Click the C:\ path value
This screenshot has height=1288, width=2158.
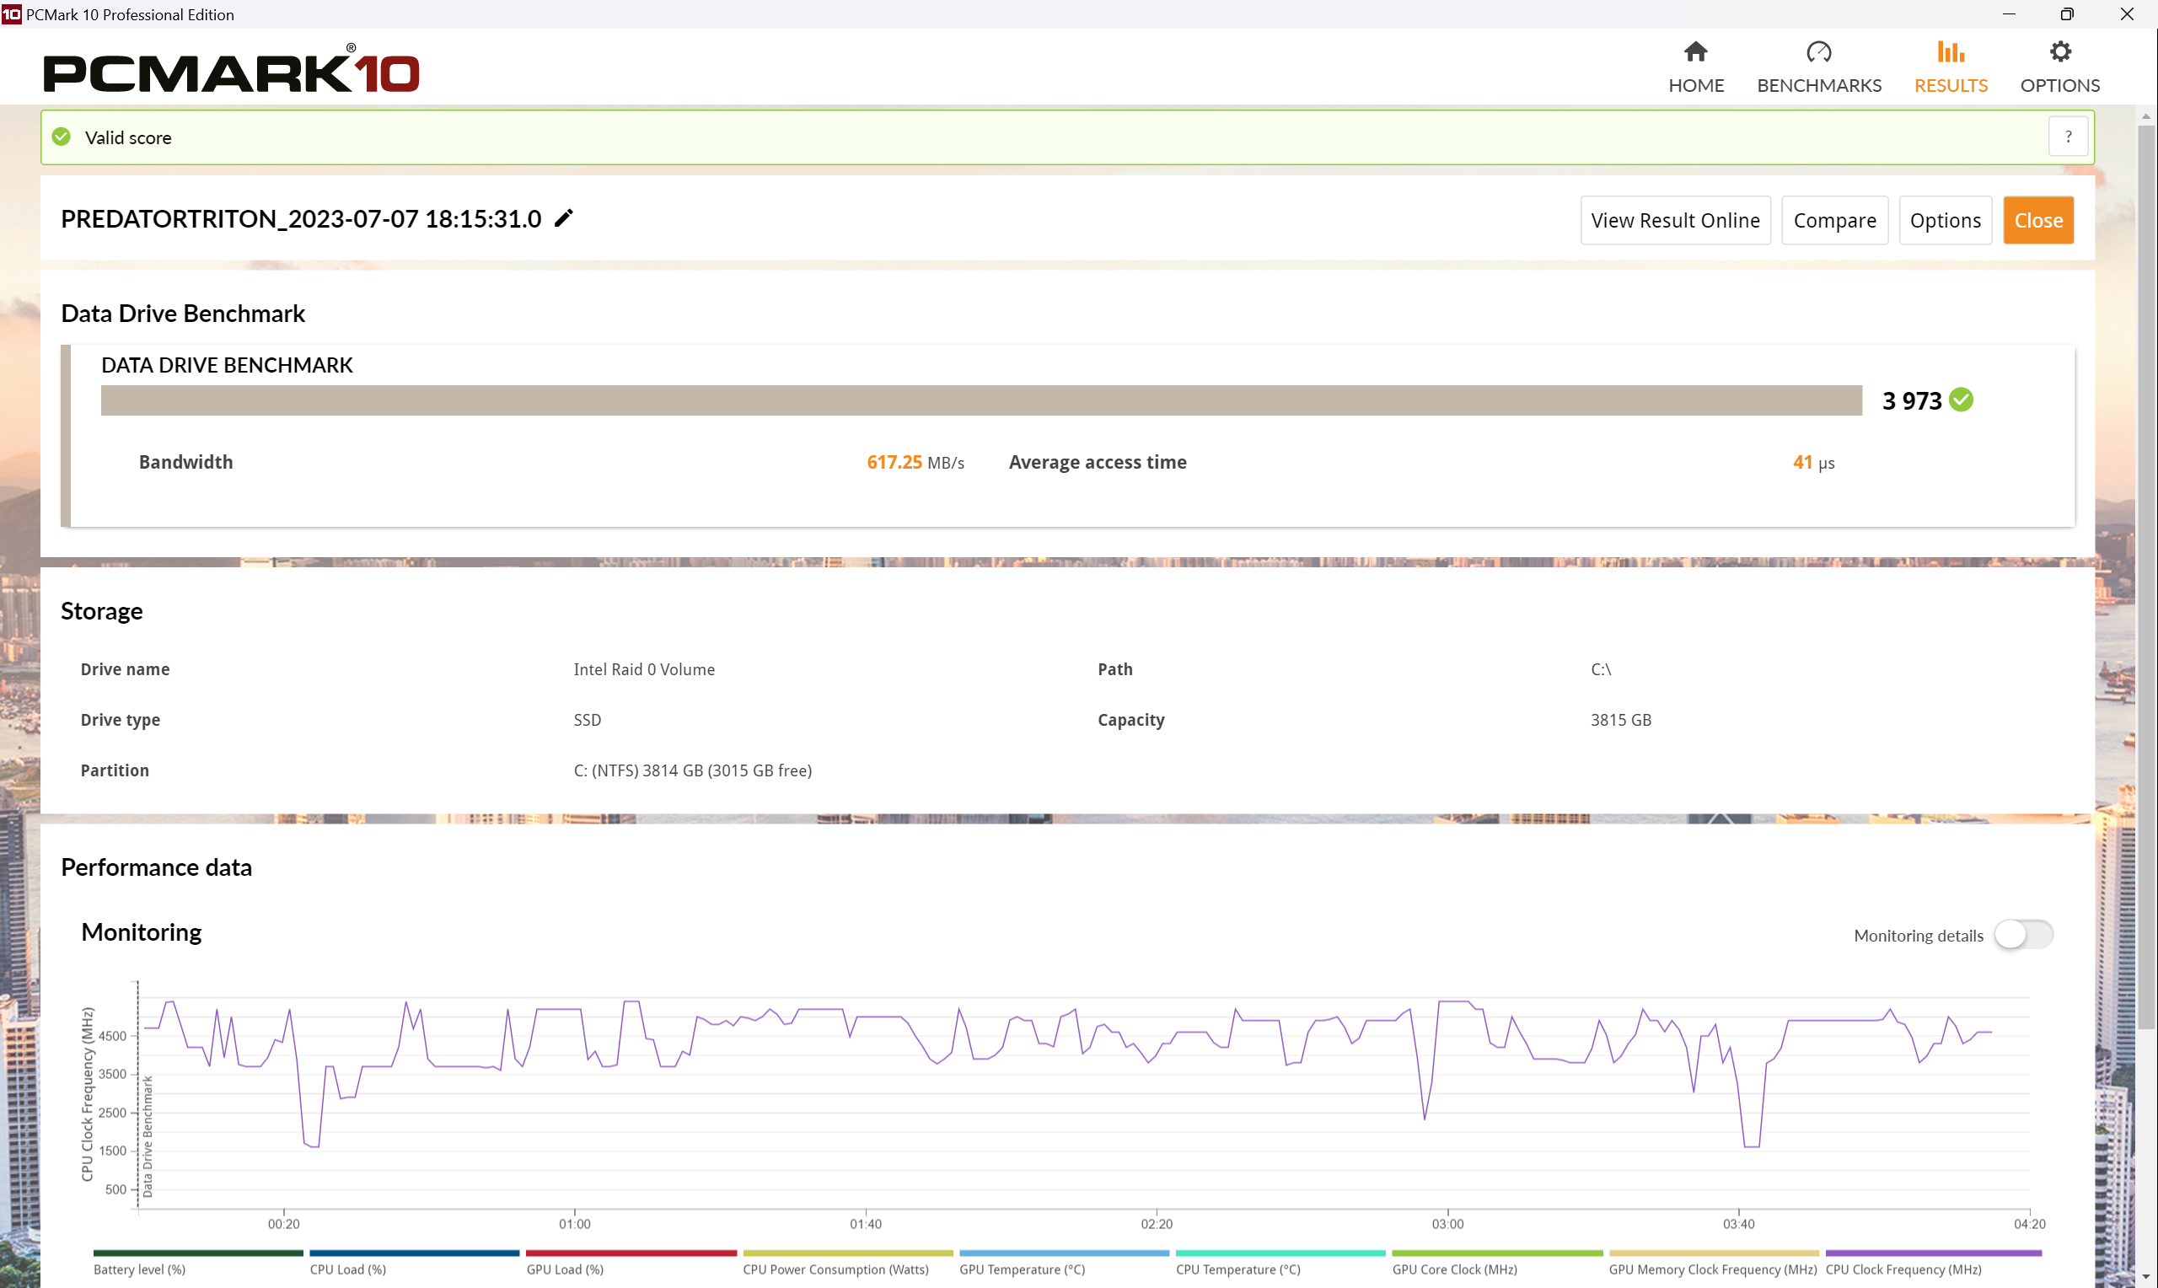click(x=1601, y=669)
